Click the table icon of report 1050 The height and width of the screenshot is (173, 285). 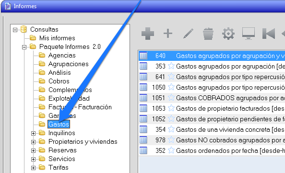143,87
